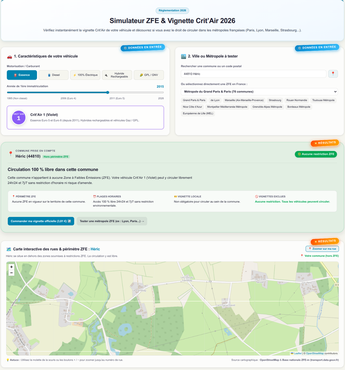Viewport: 345px width, 370px height.
Task: Click in the commune search field
Action: pyautogui.click(x=253, y=74)
